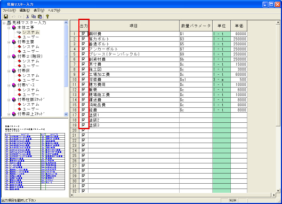Click the 数量パラメータ column header

[196, 26]
